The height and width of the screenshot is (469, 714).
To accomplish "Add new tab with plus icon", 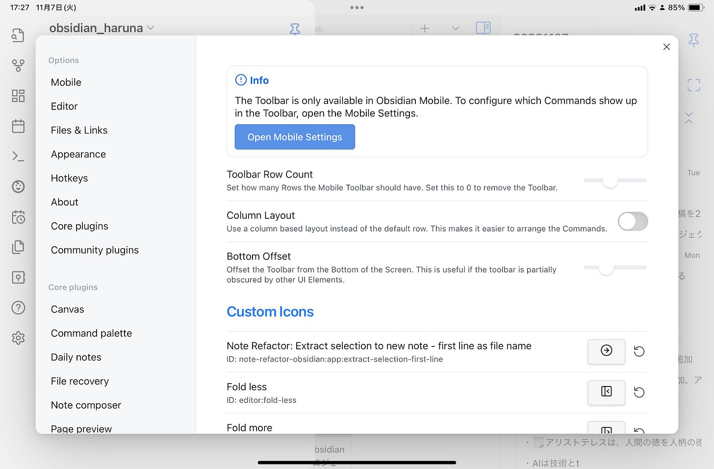I will coord(425,28).
